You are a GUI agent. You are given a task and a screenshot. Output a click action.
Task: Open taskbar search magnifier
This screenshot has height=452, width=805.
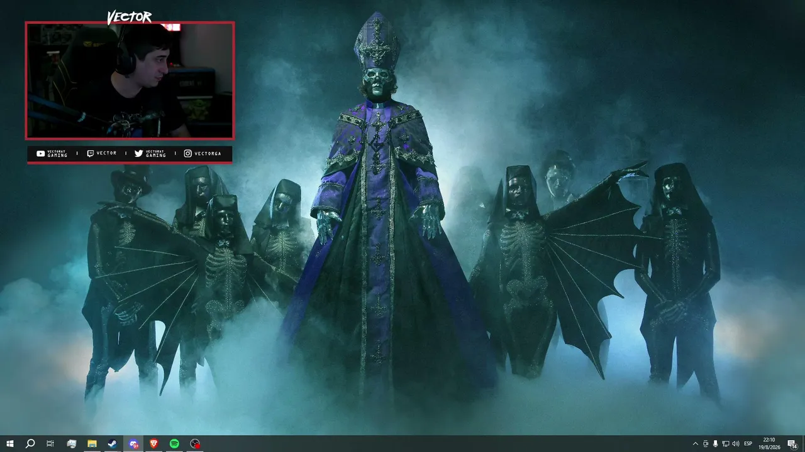click(x=30, y=444)
